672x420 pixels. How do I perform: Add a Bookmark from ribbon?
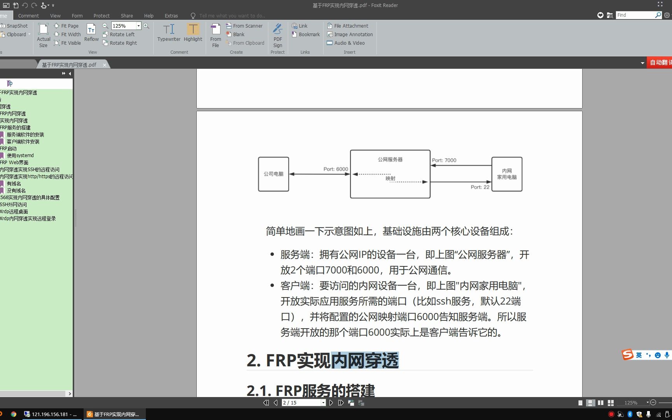(x=306, y=34)
